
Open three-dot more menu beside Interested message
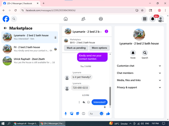pyautogui.click(x=79, y=102)
